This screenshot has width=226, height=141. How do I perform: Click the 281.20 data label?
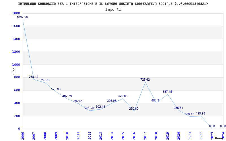pyautogui.click(x=89, y=108)
